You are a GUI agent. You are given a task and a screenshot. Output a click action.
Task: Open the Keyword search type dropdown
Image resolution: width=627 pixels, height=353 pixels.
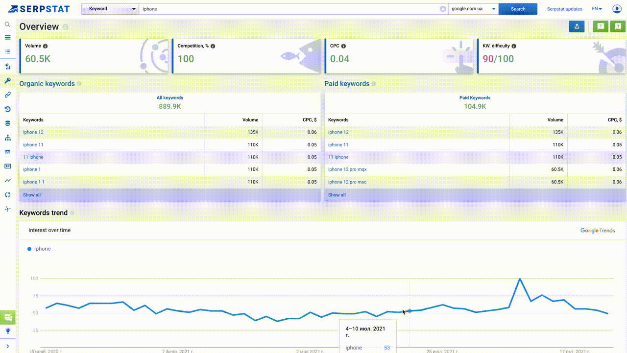pyautogui.click(x=110, y=9)
